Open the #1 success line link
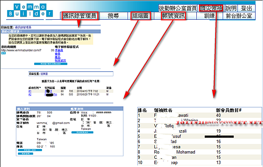 tap(30, 91)
